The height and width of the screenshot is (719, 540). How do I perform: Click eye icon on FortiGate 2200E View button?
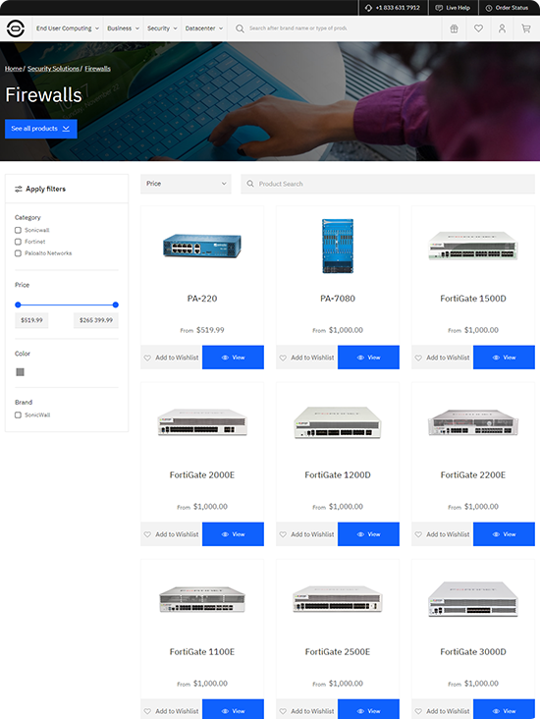pyautogui.click(x=496, y=534)
